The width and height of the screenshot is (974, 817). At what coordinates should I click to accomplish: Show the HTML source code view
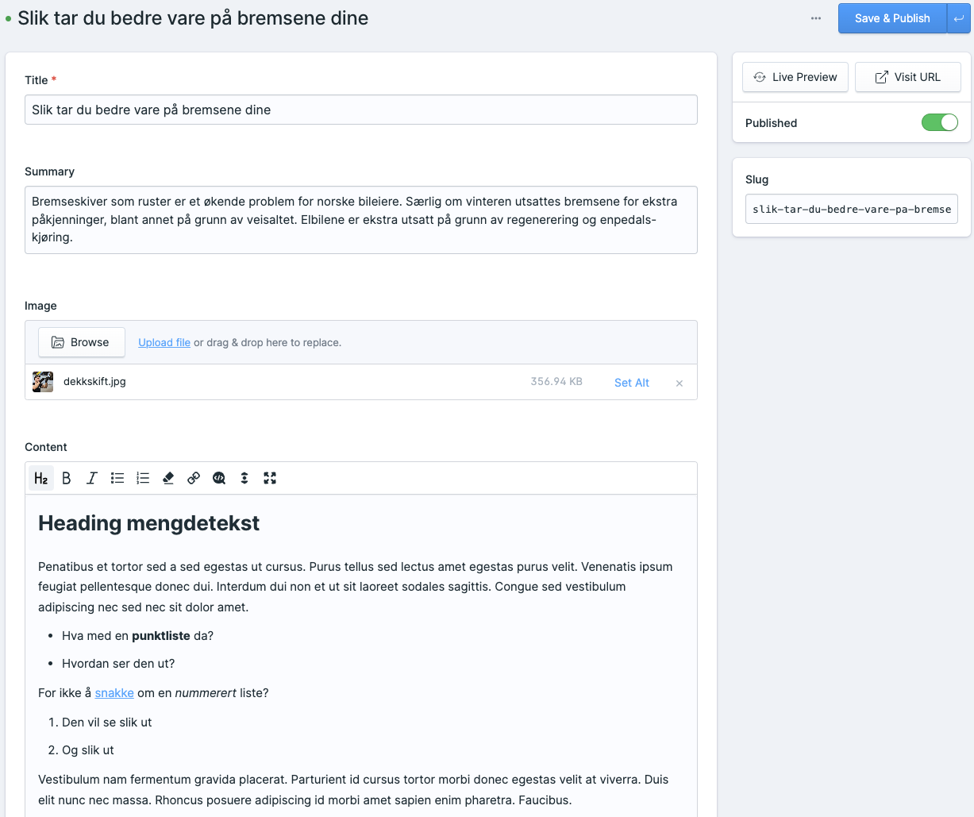219,478
